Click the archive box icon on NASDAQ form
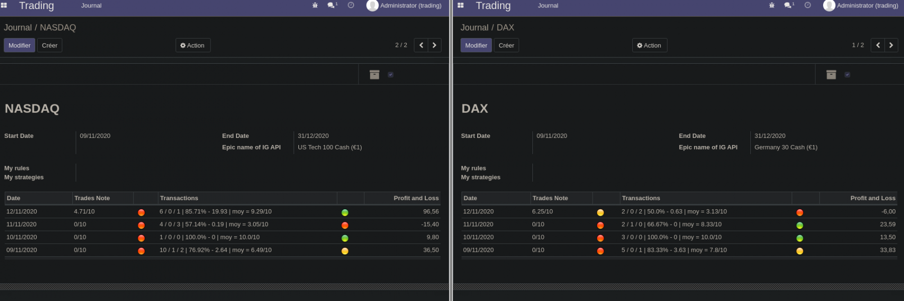 pos(375,75)
